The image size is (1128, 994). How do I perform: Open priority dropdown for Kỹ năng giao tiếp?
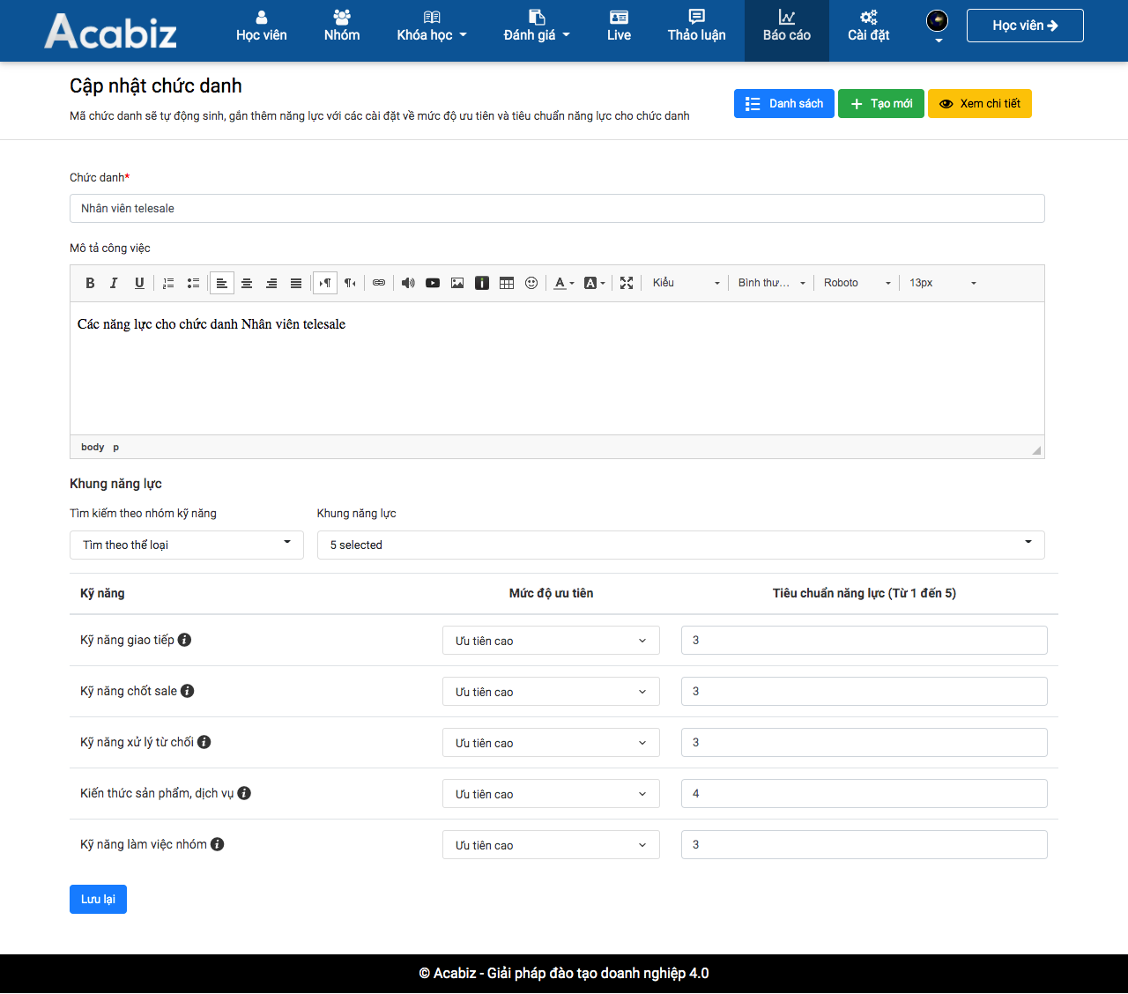click(551, 641)
